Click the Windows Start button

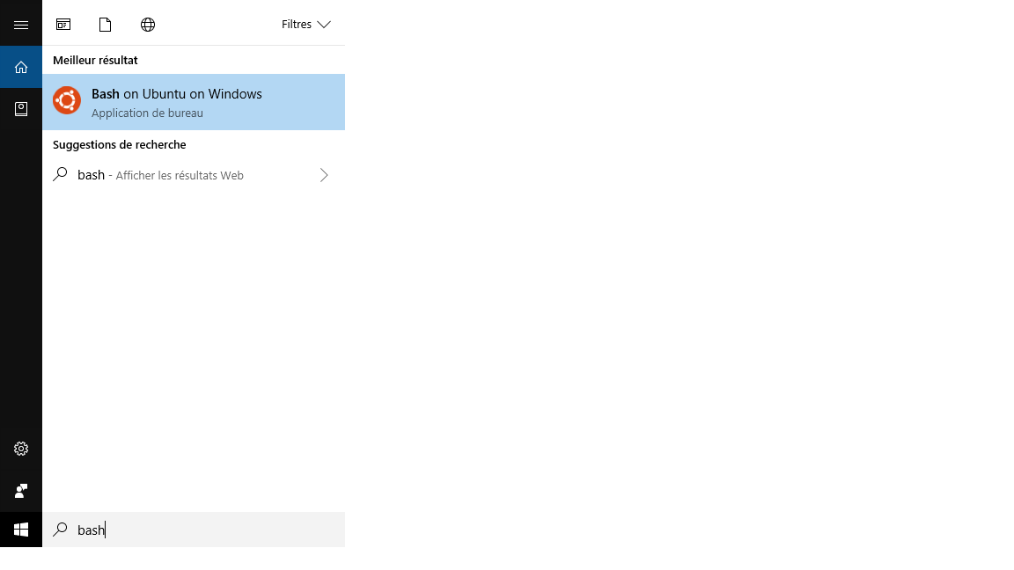tap(21, 530)
